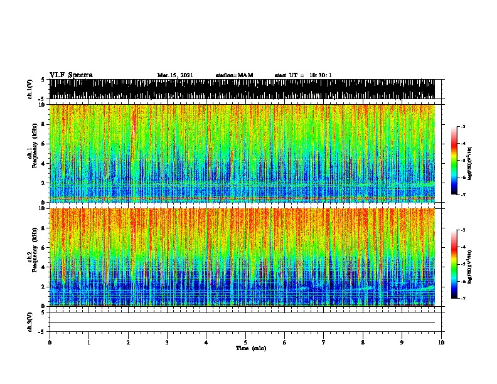Click the ch.2 spectrogram color scale bar

pos(454,264)
